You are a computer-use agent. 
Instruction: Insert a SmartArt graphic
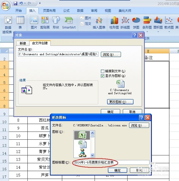[x=69, y=22]
